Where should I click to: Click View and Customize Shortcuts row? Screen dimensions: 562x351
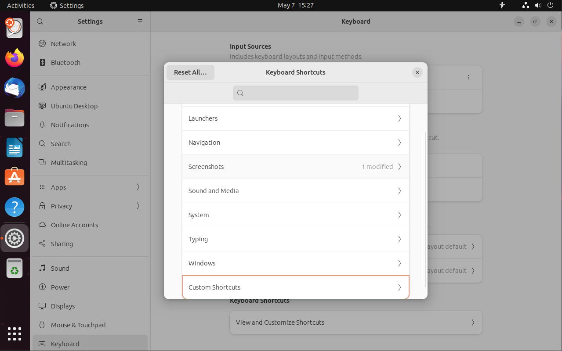pyautogui.click(x=356, y=322)
